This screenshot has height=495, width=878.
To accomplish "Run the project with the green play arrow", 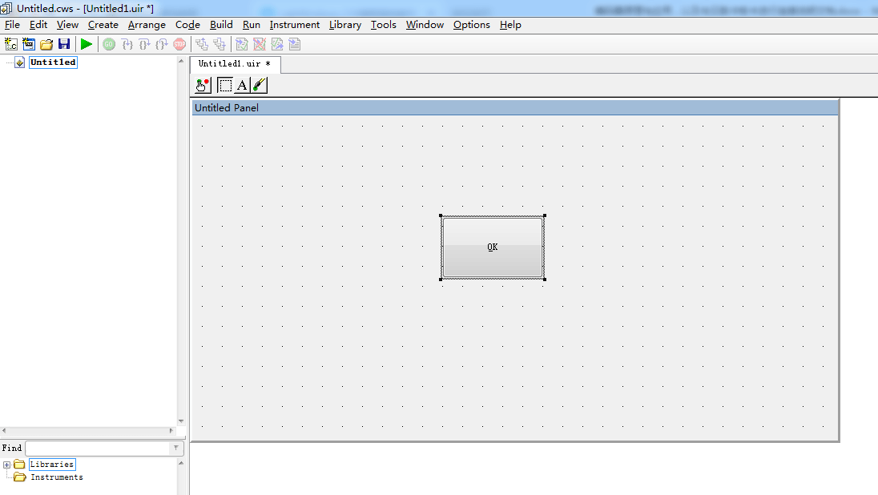I will coord(87,44).
